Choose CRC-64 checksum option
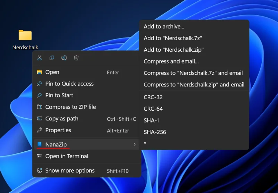 pos(194,109)
